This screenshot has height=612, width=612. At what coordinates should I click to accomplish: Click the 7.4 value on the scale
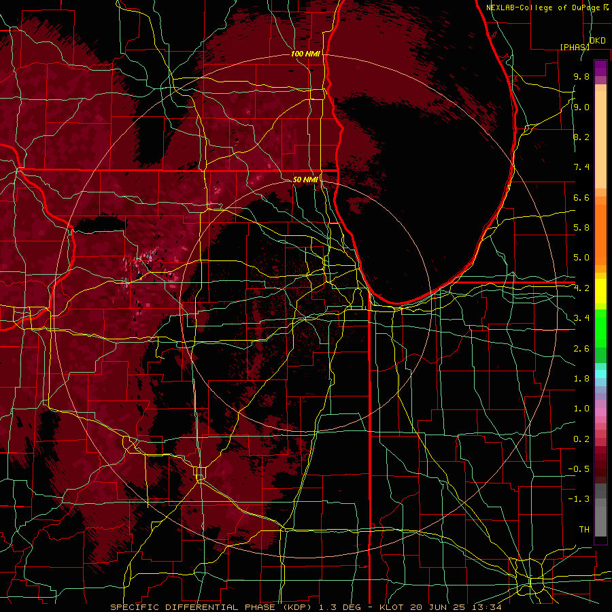tap(581, 167)
